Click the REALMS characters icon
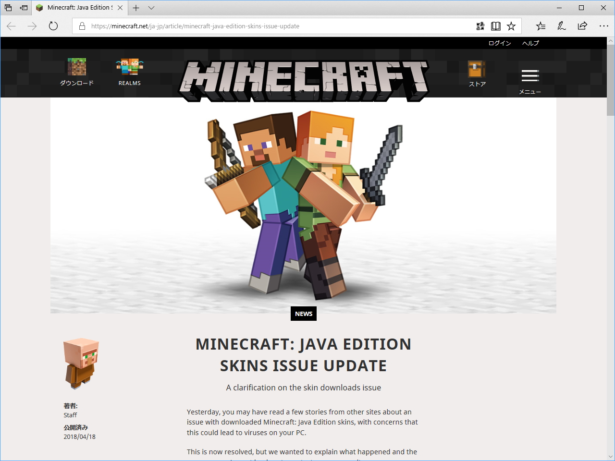Screen dimensions: 615x461 point(130,66)
